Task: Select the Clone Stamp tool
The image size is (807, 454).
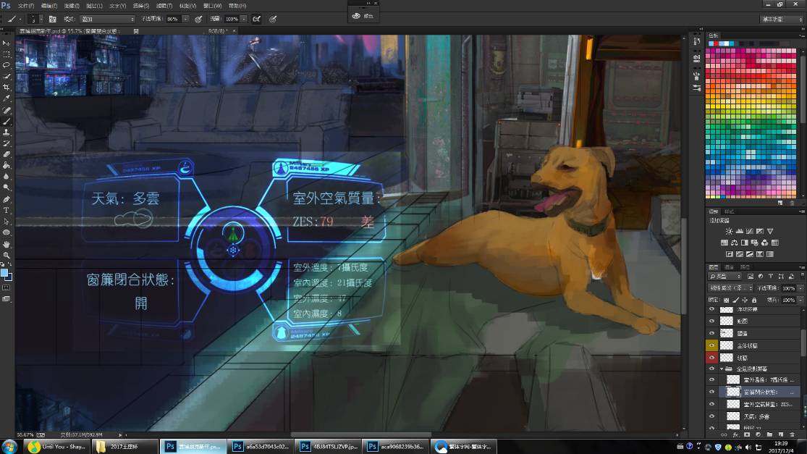Action: (x=7, y=133)
